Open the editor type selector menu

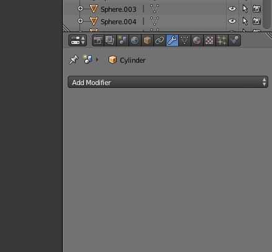[x=78, y=40]
